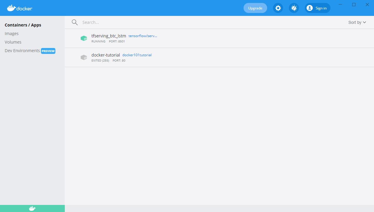Select the tfserving_btc_lstm container name
This screenshot has width=374, height=212.
[x=109, y=36]
